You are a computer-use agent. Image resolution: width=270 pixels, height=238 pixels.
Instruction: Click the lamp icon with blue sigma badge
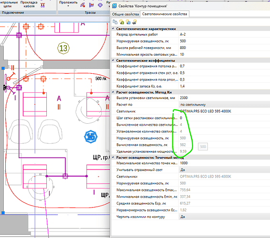pyautogui.click(x=128, y=22)
